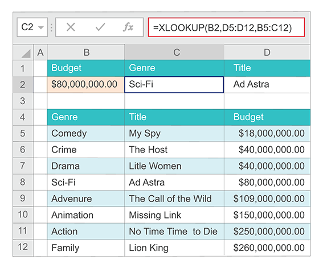Viewport: 323px width, 268px height.
Task: Select the Comedy cell
Action: click(86, 134)
